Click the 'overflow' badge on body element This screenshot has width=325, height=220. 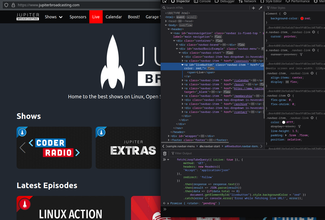click(x=186, y=25)
